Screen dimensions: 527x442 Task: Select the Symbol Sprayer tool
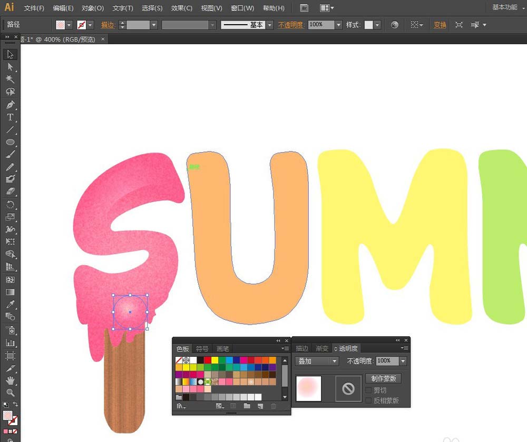point(10,330)
